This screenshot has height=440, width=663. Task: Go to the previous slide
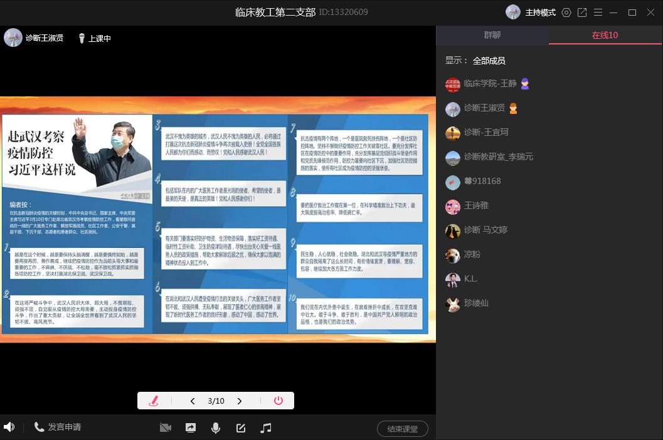193,401
